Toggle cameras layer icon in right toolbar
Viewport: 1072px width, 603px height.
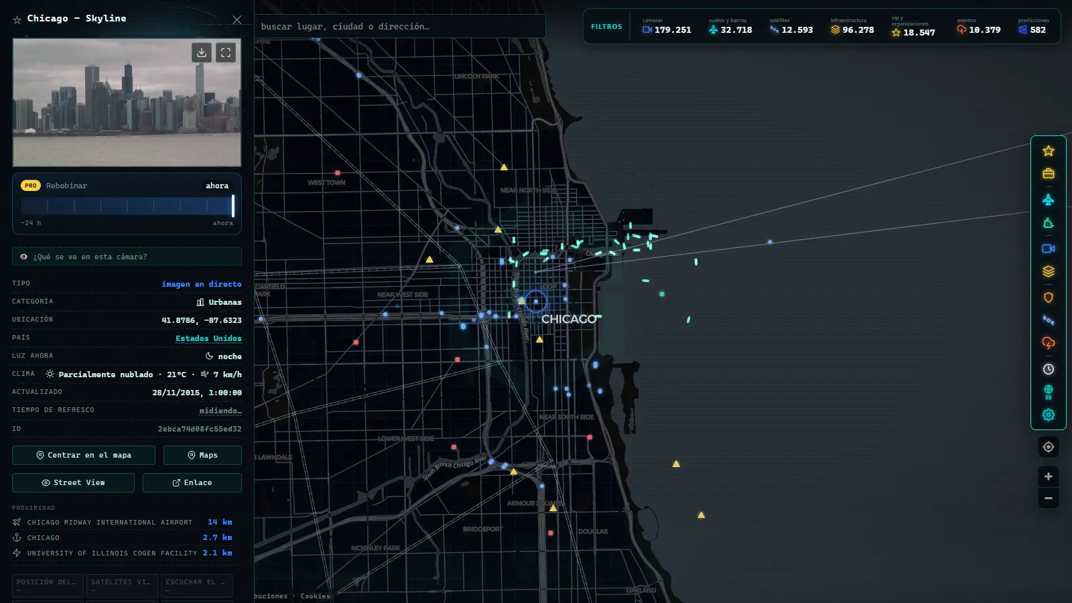(x=1048, y=249)
